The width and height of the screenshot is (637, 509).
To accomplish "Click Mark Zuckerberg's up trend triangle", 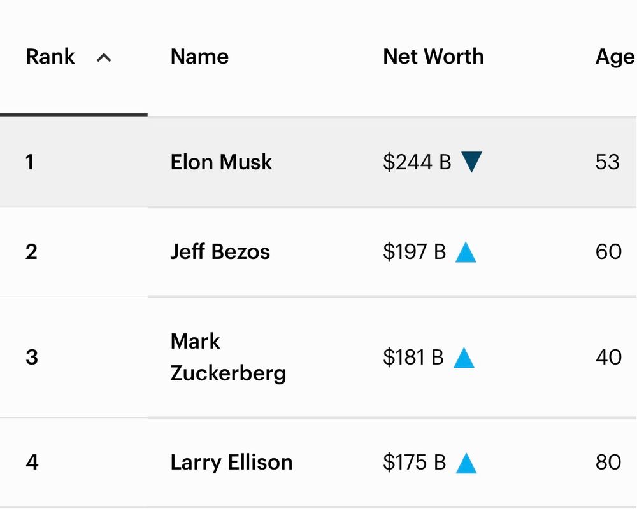I will click(464, 358).
